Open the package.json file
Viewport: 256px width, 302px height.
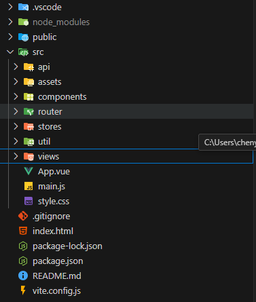[x=58, y=261]
